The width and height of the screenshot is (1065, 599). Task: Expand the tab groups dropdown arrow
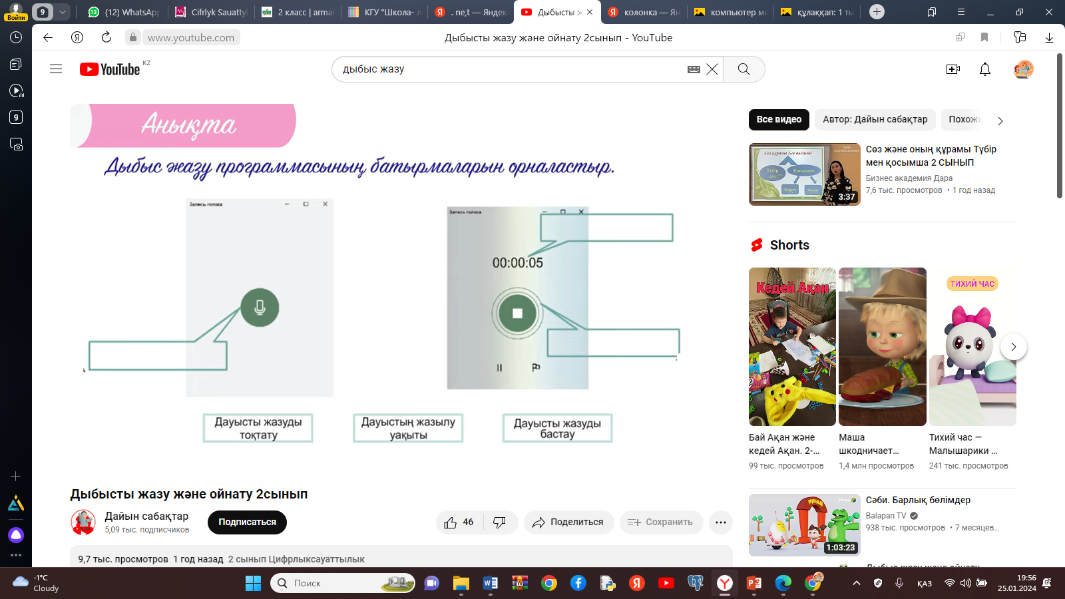click(x=63, y=12)
